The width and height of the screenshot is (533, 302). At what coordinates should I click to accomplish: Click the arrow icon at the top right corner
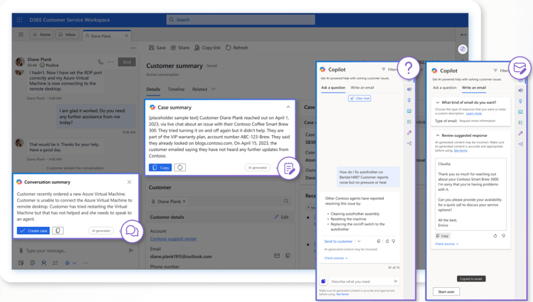[x=463, y=35]
